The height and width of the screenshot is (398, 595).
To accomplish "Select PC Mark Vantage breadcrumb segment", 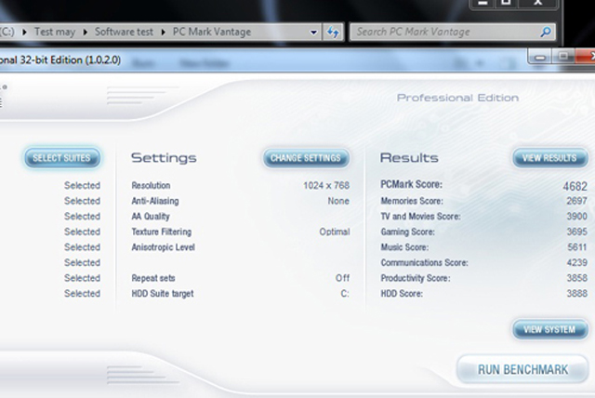I will coord(212,32).
